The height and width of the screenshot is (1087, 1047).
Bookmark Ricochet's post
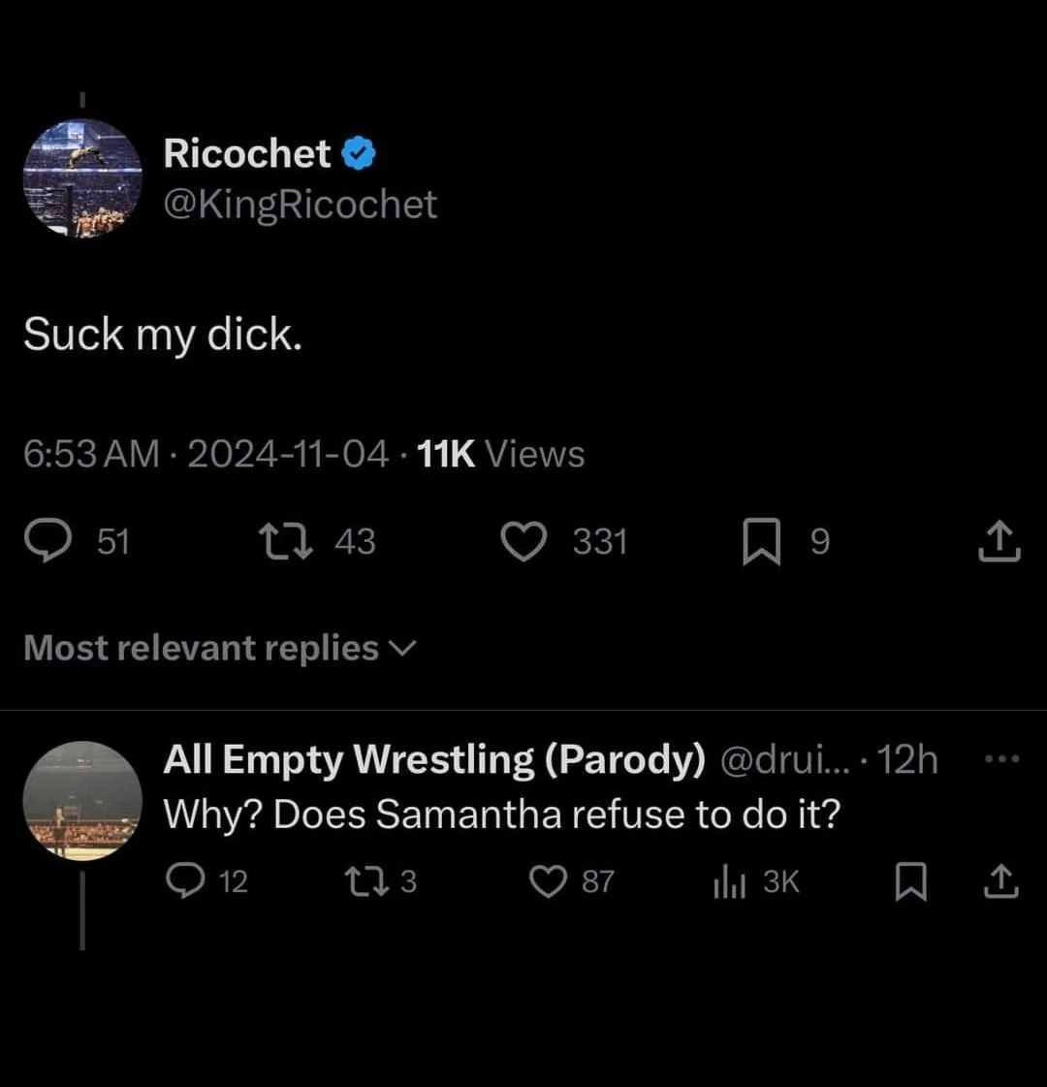pyautogui.click(x=762, y=541)
